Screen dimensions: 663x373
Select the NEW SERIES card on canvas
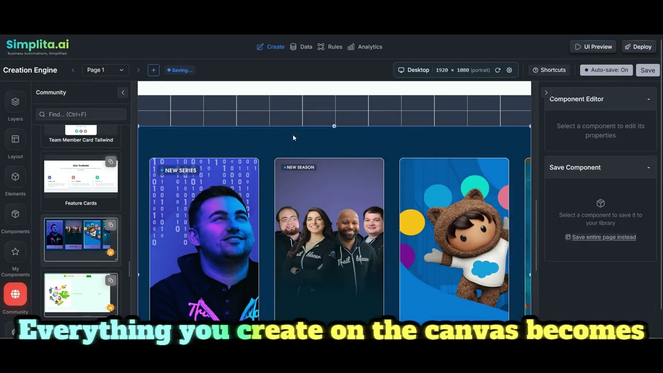coord(204,239)
